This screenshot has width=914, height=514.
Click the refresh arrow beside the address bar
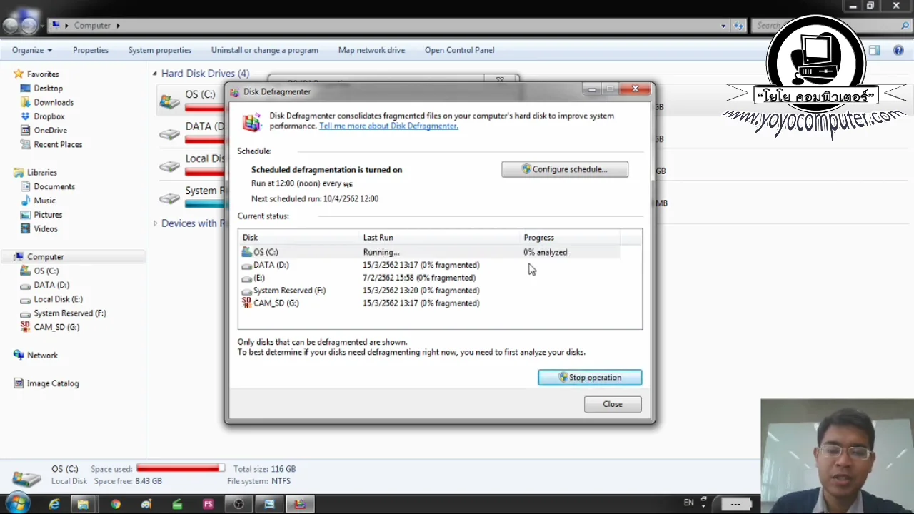click(x=739, y=25)
